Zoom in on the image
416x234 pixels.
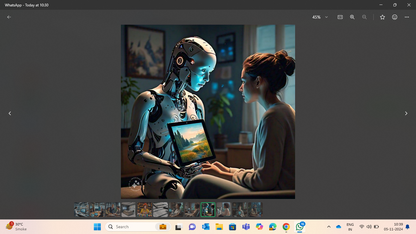(352, 17)
